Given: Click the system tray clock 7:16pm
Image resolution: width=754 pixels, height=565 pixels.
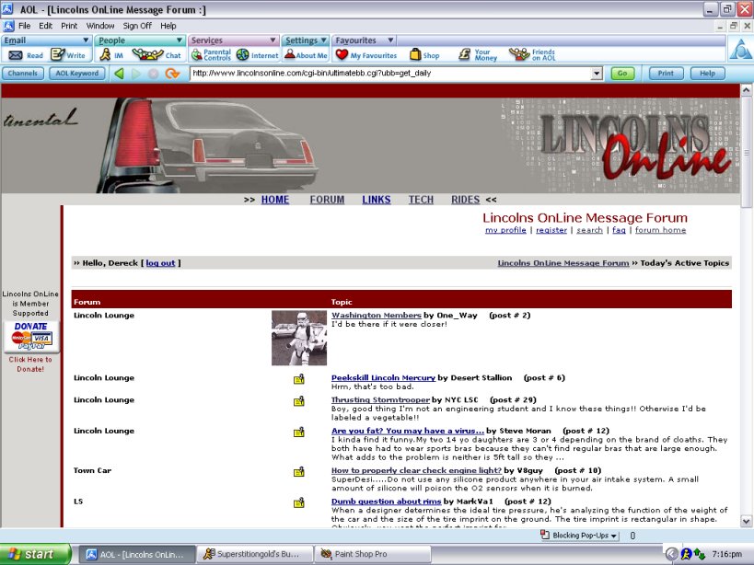Looking at the screenshot, I should (x=726, y=555).
